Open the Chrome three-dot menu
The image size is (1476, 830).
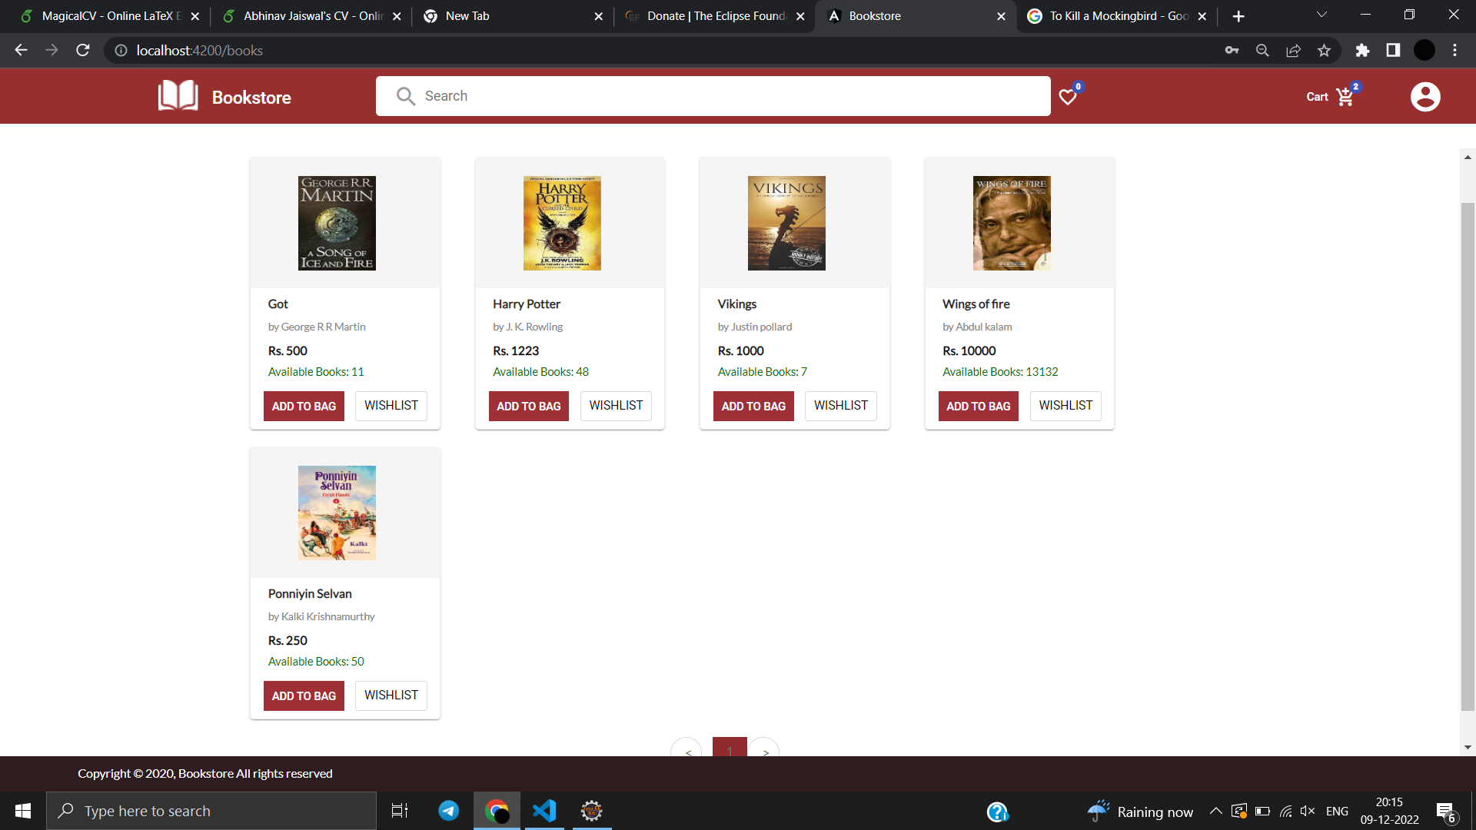tap(1454, 50)
